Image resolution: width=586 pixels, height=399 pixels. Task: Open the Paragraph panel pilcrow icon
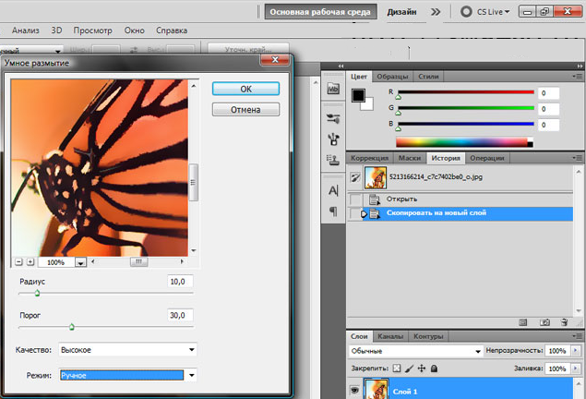click(x=332, y=212)
